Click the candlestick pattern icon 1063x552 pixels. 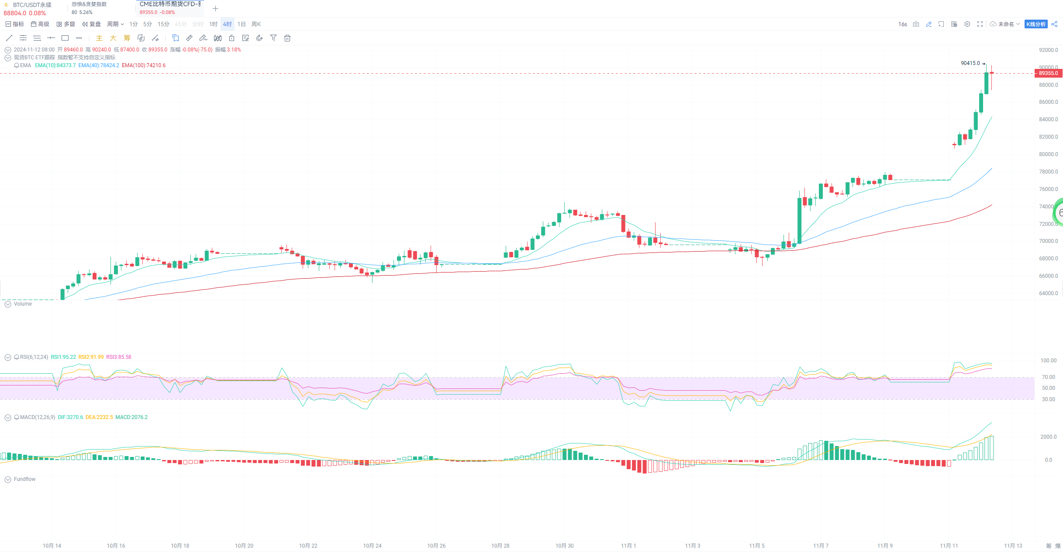tap(217, 38)
